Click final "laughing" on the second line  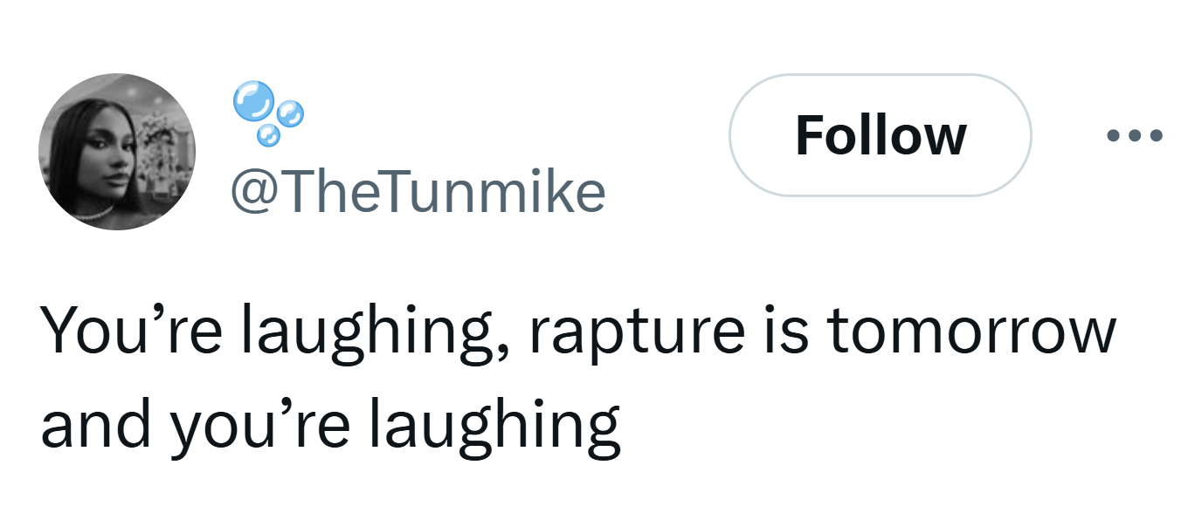pos(493,425)
